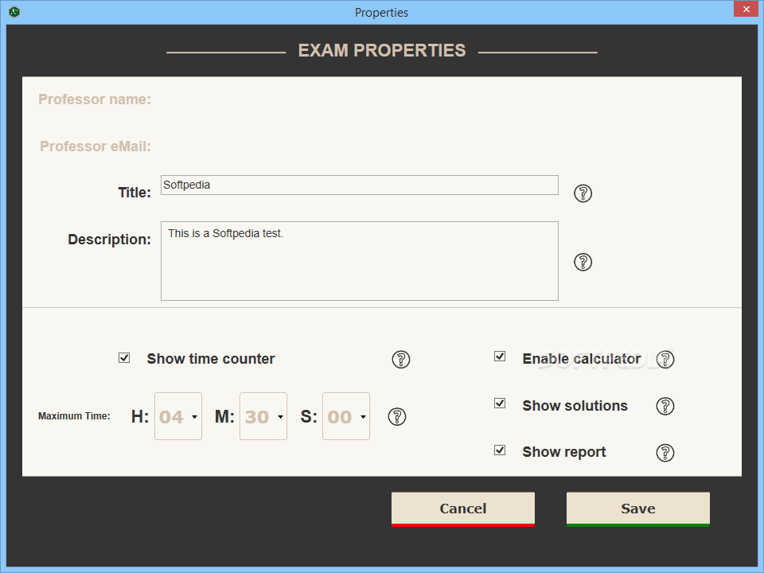Screen dimensions: 764x573
Task: Open help for the Description field
Action: 583,262
